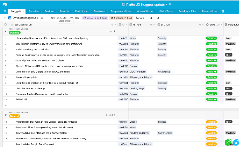Click the book icon beside base title
Image resolution: width=239 pixels, height=147 pixels.
(124, 5)
